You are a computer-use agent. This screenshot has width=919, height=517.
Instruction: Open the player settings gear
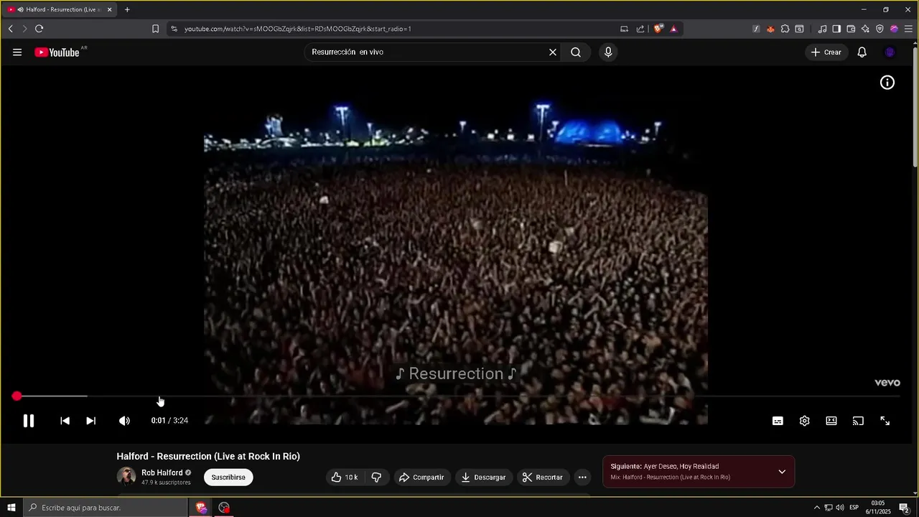point(805,421)
